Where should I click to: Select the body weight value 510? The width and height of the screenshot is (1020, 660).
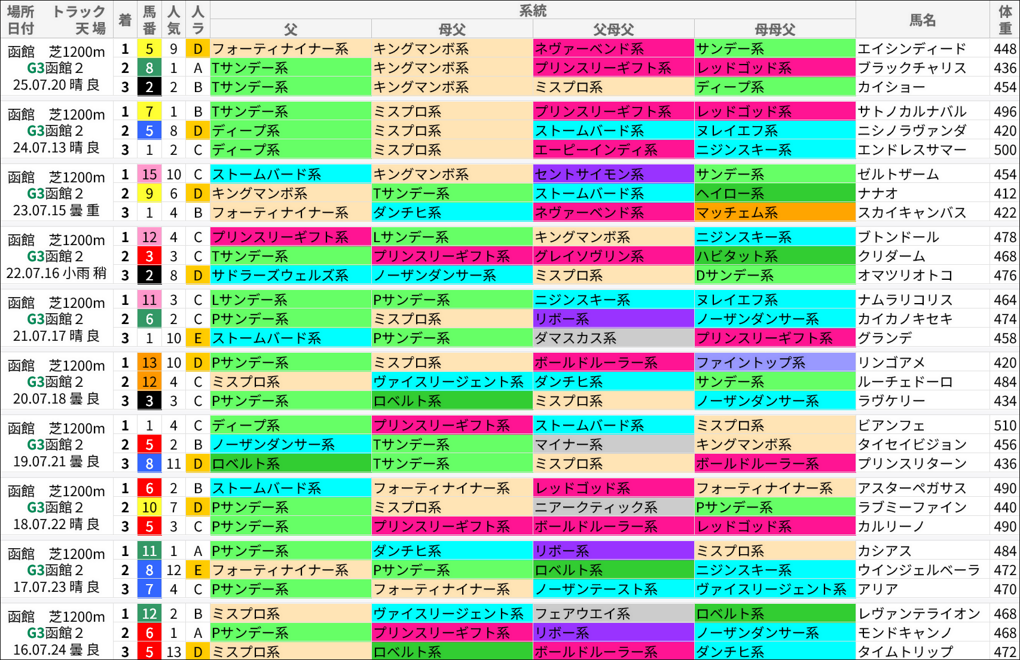click(x=1005, y=426)
